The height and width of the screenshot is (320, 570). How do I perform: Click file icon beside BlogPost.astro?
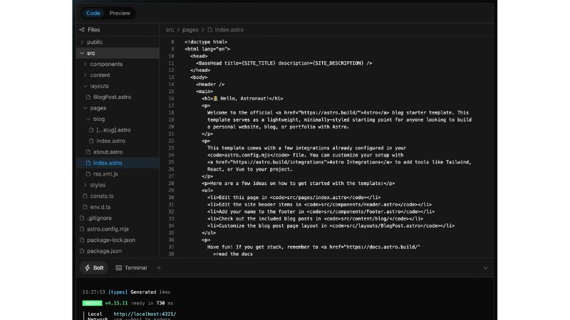click(x=88, y=97)
